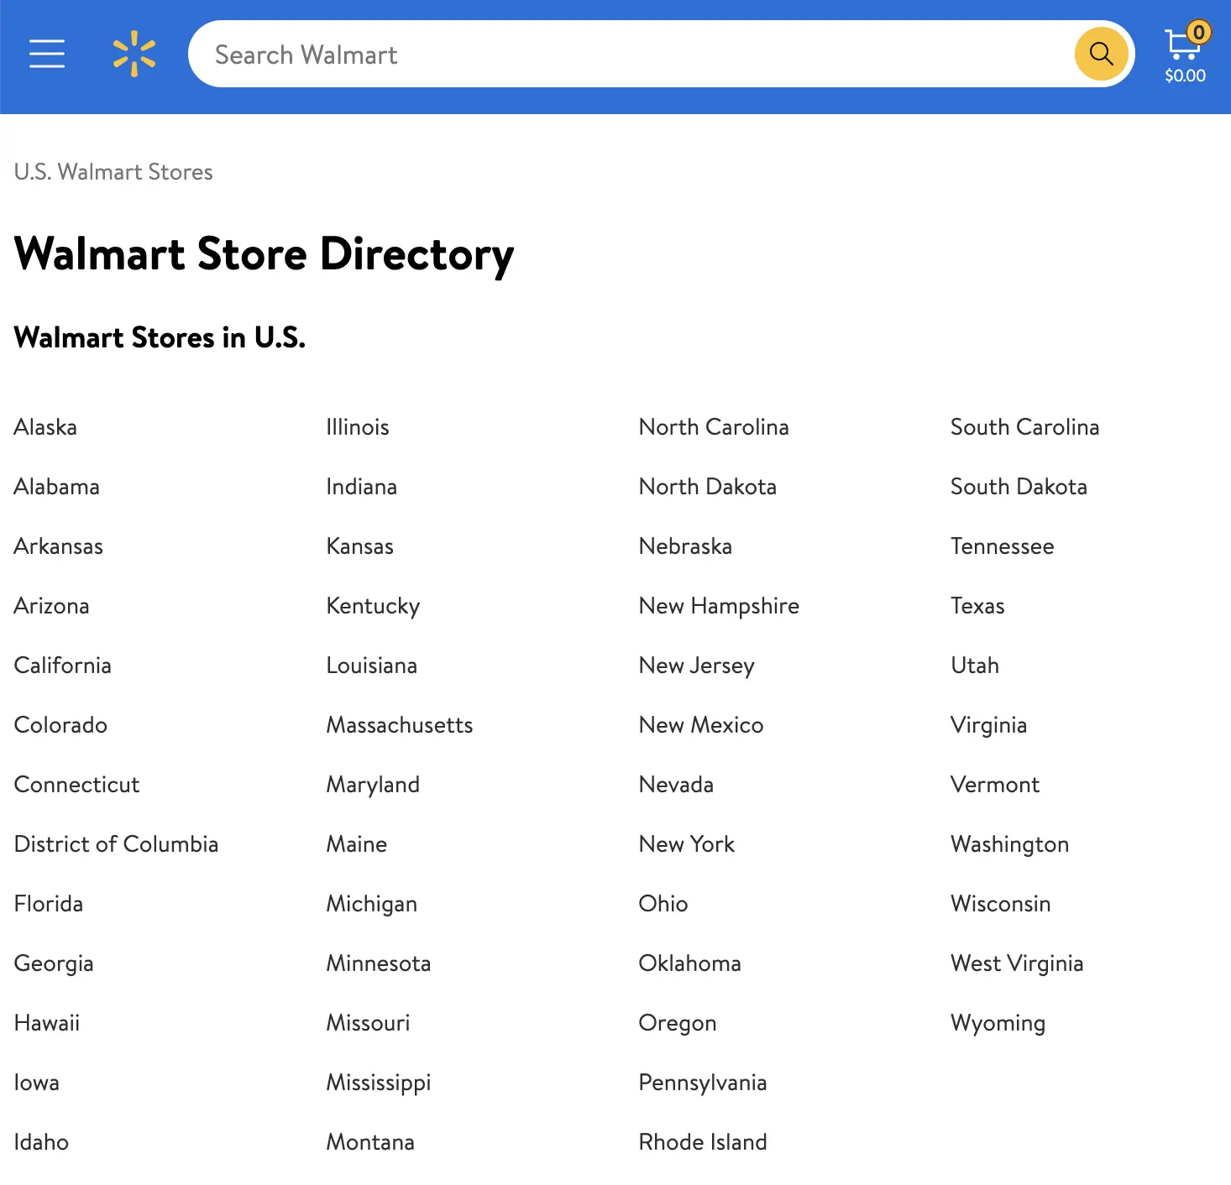Viewport: 1231px width, 1185px height.
Task: Click the cart item count badge
Action: (x=1201, y=31)
